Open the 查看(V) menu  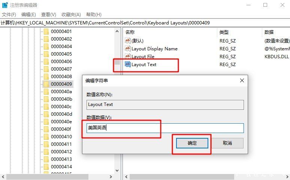coord(49,15)
